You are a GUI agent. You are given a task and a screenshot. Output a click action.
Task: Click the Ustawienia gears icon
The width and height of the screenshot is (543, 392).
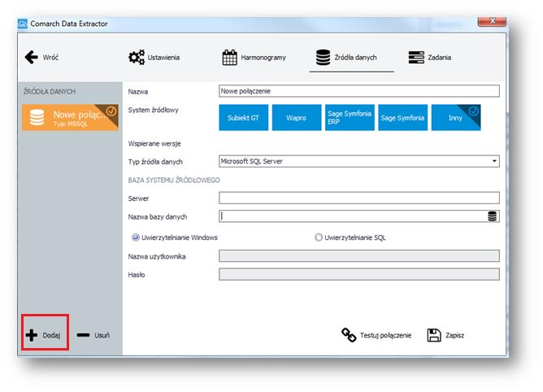[x=137, y=57]
